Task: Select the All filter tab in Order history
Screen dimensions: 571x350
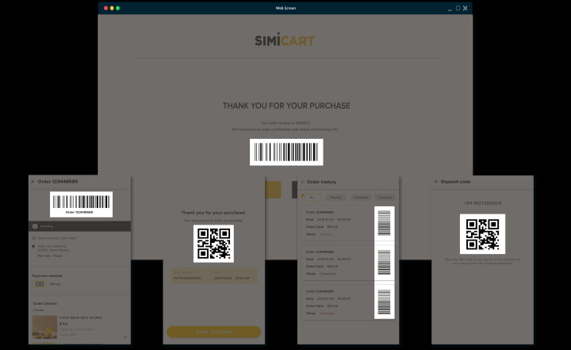Action: (x=312, y=198)
